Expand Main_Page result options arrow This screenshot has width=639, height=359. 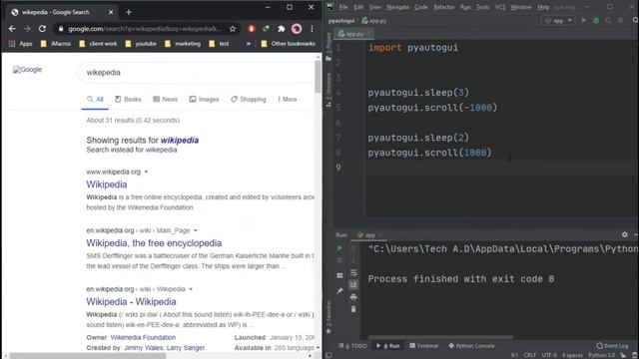[196, 230]
